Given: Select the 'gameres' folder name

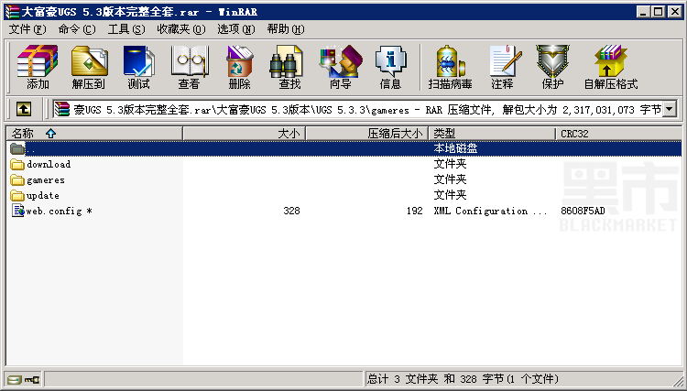Looking at the screenshot, I should tap(46, 180).
